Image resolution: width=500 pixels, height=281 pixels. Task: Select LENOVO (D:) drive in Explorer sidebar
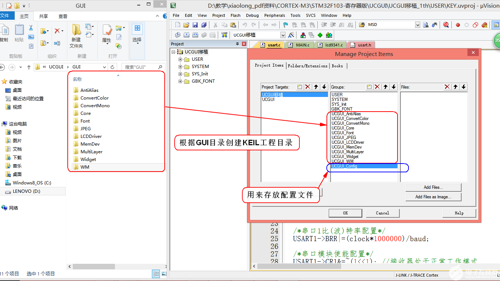coord(33,191)
